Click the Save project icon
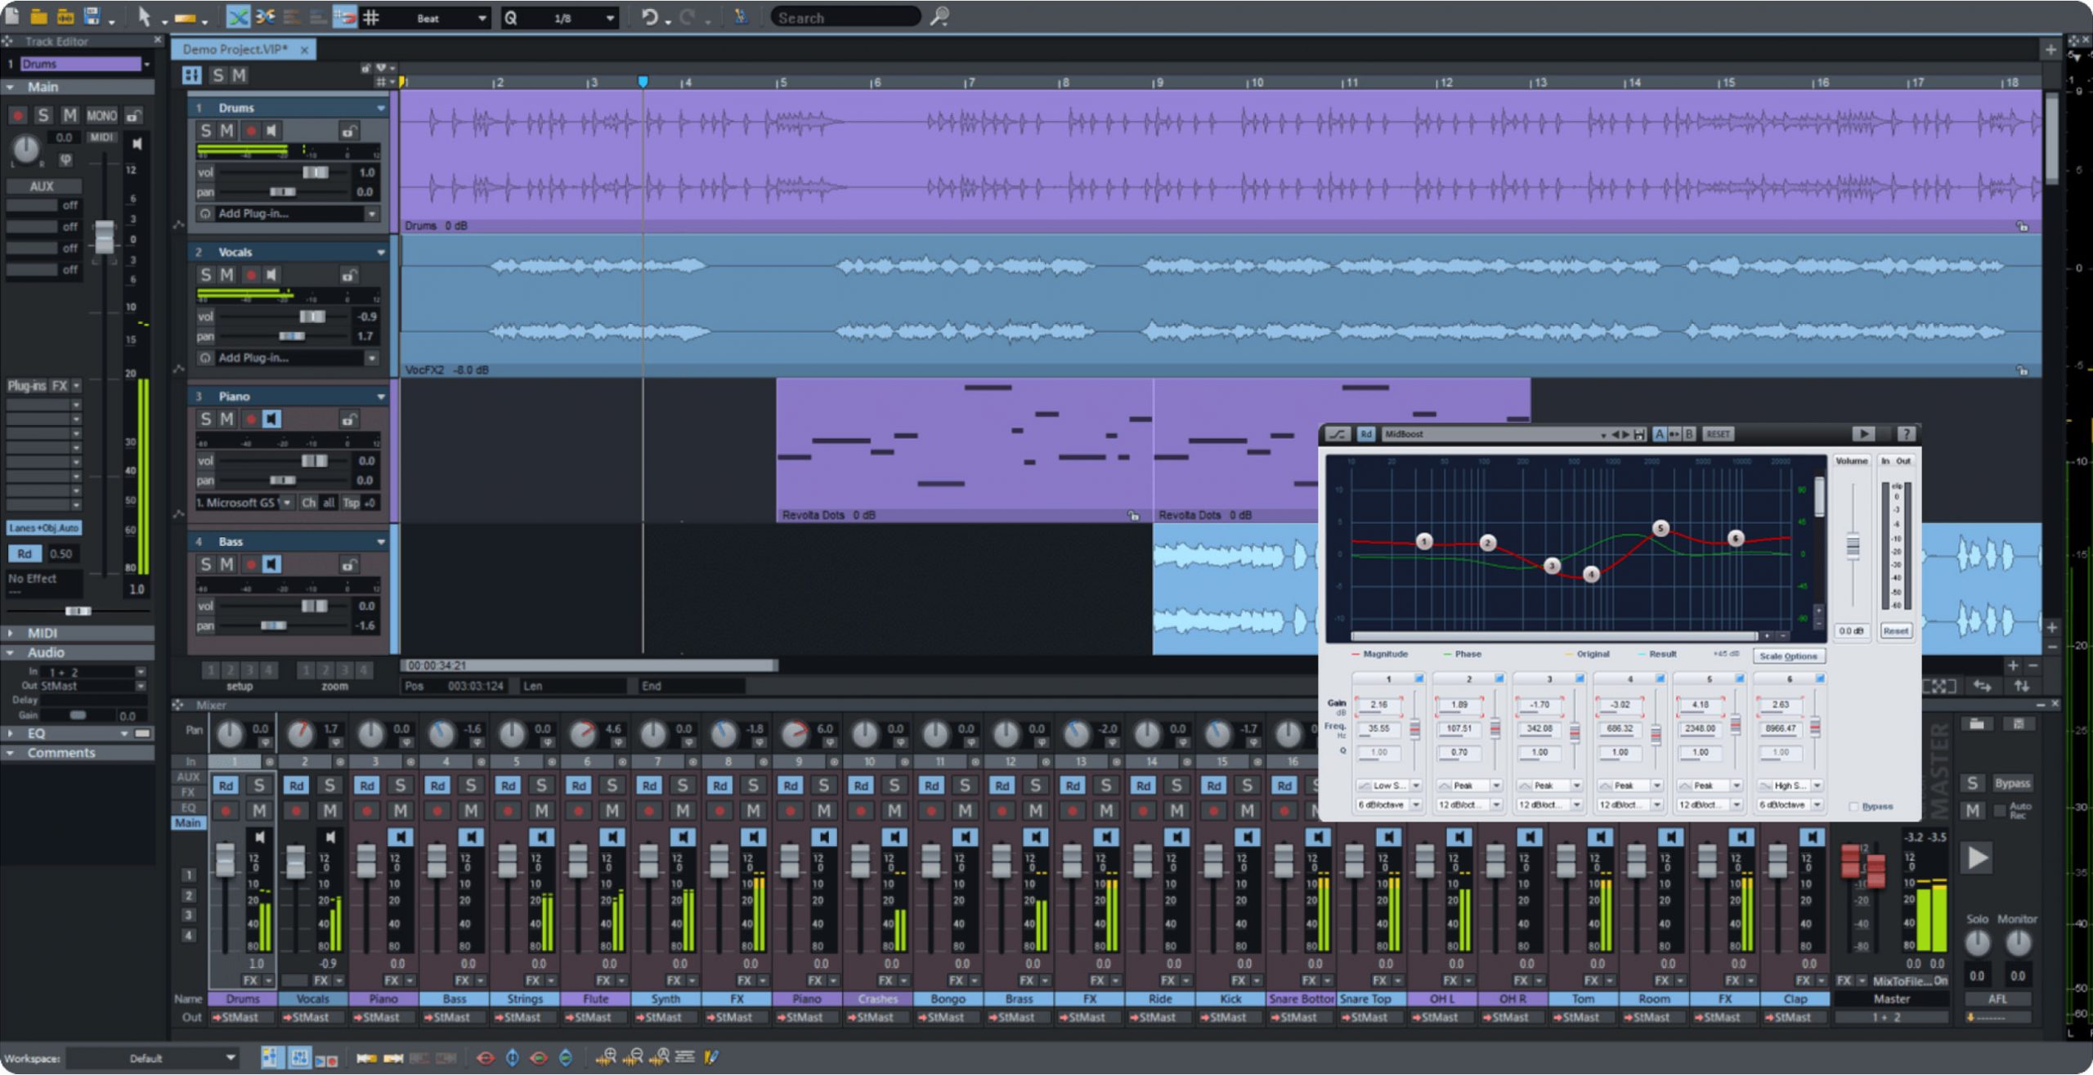Viewport: 2093px width, 1075px height. (92, 15)
